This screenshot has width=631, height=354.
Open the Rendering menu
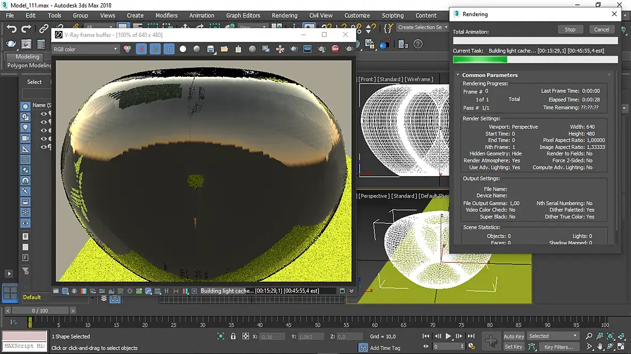(284, 15)
